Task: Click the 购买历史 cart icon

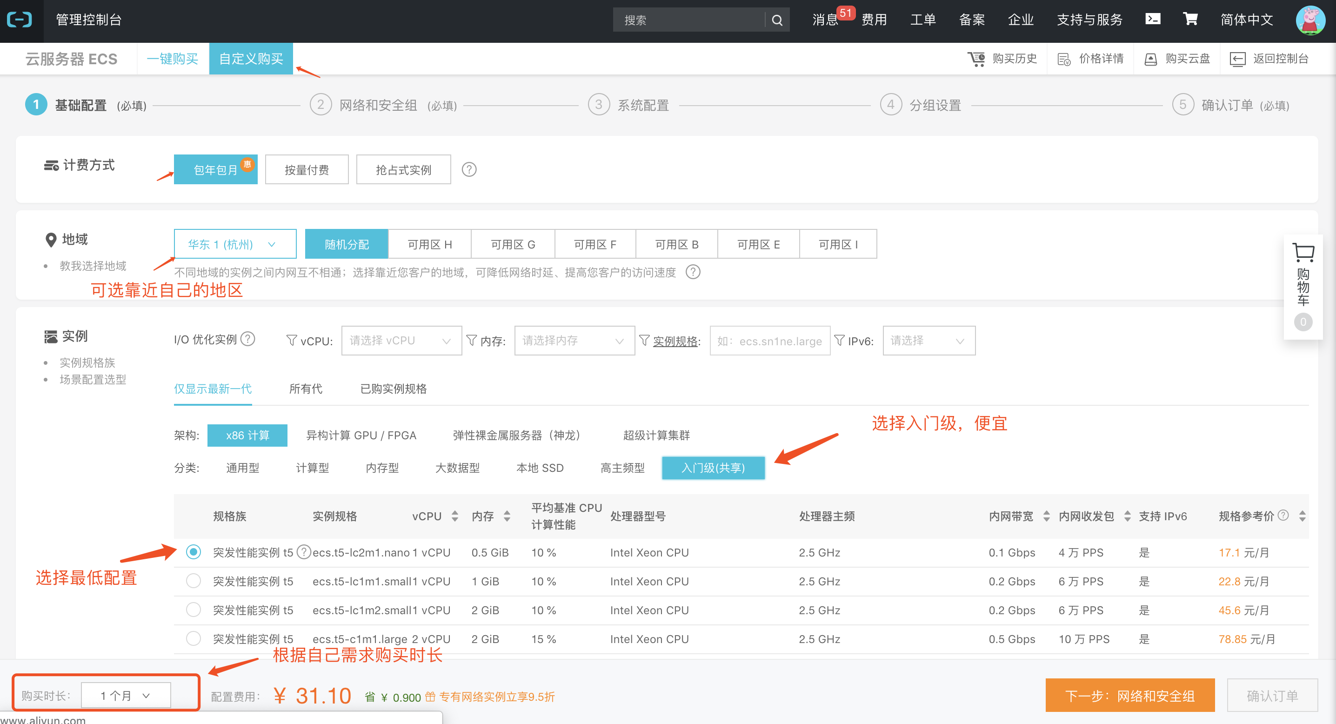Action: click(976, 59)
